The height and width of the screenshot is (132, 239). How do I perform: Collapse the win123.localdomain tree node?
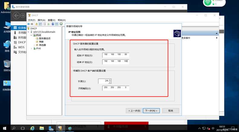(x=28, y=32)
